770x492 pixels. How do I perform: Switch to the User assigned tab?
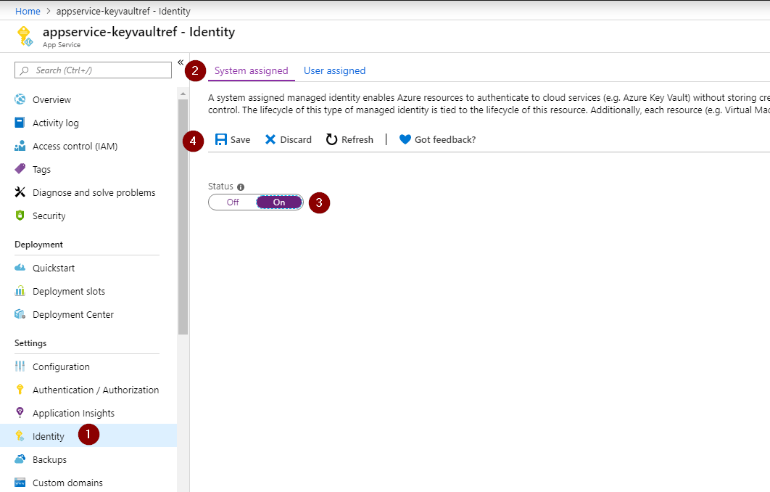coord(334,71)
